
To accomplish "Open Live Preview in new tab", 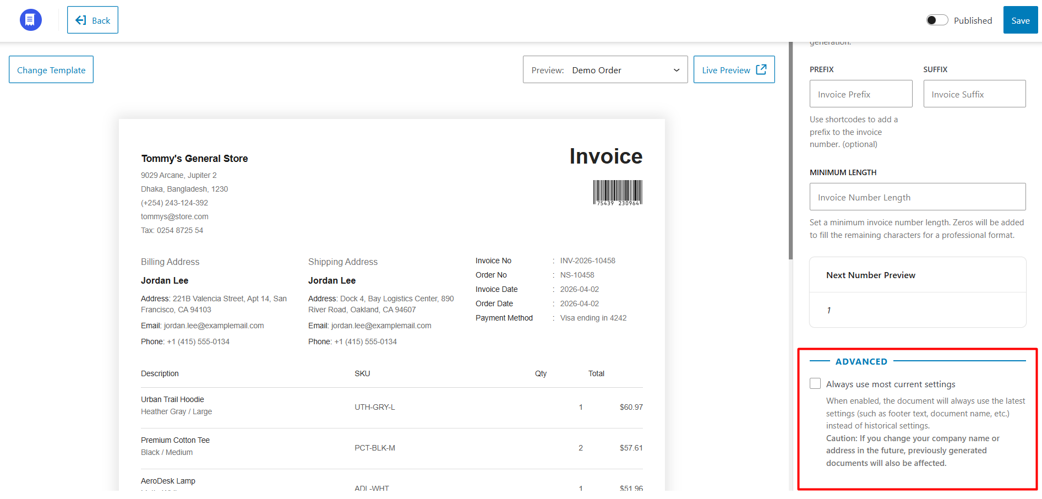I will [734, 69].
